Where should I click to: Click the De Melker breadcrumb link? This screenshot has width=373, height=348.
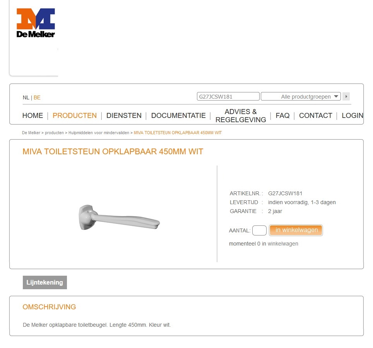[31, 133]
